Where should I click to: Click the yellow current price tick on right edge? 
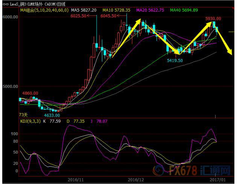(231, 32)
